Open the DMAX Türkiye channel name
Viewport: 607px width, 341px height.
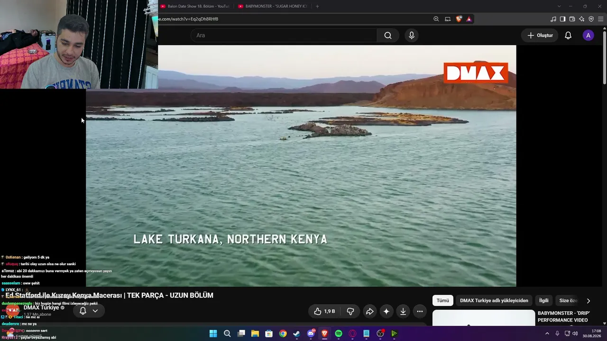click(41, 308)
